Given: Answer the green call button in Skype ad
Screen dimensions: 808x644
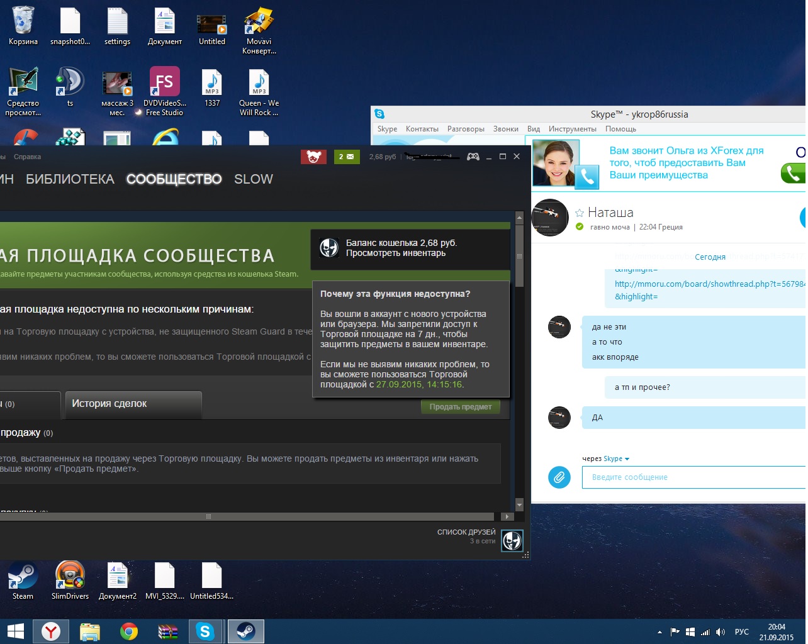Looking at the screenshot, I should (794, 174).
